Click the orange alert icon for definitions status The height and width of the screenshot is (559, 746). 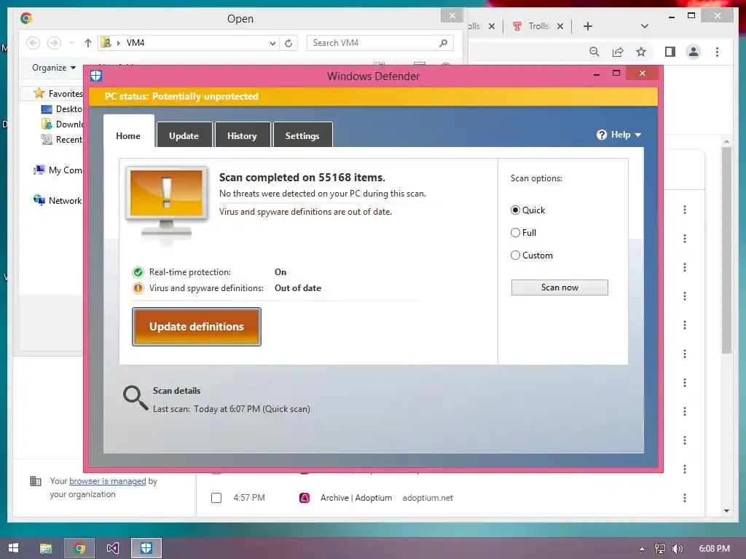click(138, 288)
